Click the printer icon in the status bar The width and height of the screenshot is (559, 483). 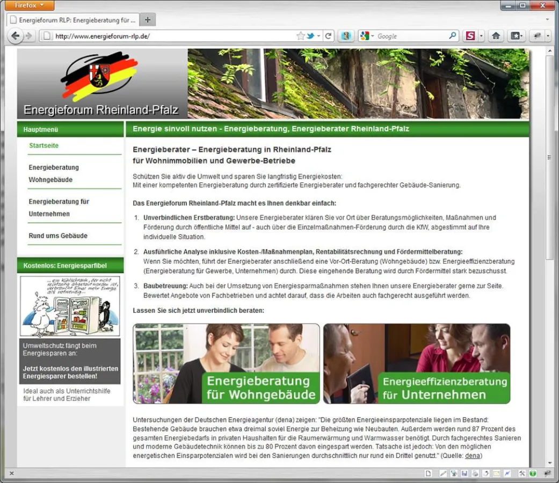475,474
